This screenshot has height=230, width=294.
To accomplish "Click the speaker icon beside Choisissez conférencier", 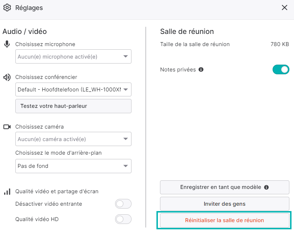I will tap(7, 77).
